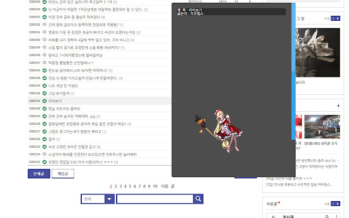Click the green image icon on row 7280342
The image size is (349, 218).
[45, 93]
